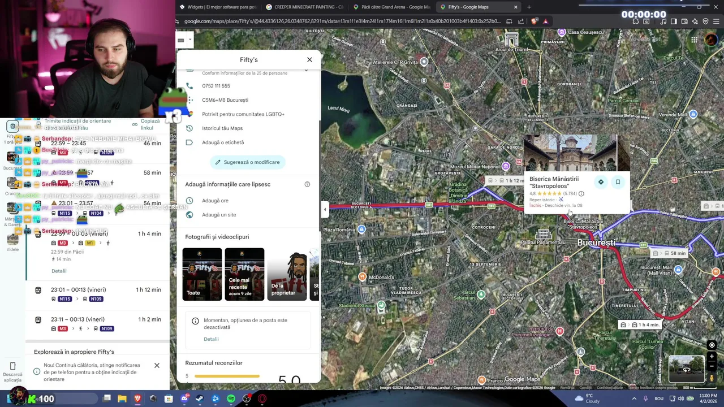Viewport: 724px width, 407px height.
Task: Open Spotify from the taskbar
Action: click(231, 399)
